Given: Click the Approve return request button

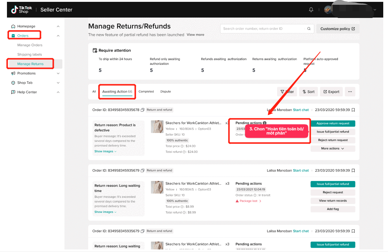Looking at the screenshot, I should [332, 123].
